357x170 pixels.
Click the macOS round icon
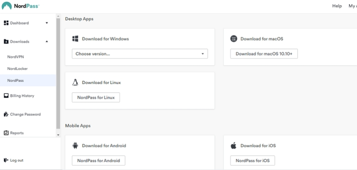234,39
